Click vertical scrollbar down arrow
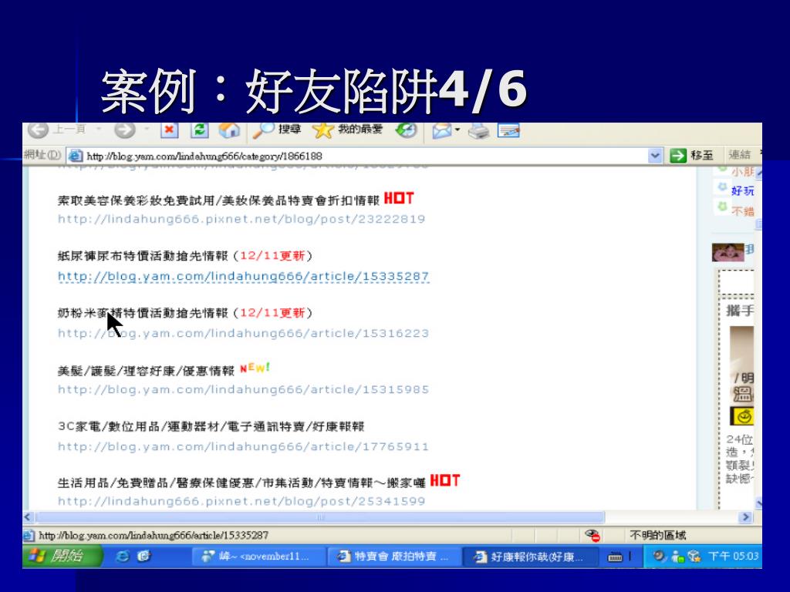The width and height of the screenshot is (790, 592). click(758, 503)
